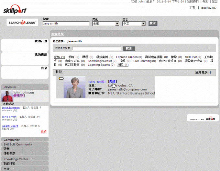Viewport: 220px width, 171px height.
Task: Go to 主页 in top navigation
Action: [x=192, y=8]
